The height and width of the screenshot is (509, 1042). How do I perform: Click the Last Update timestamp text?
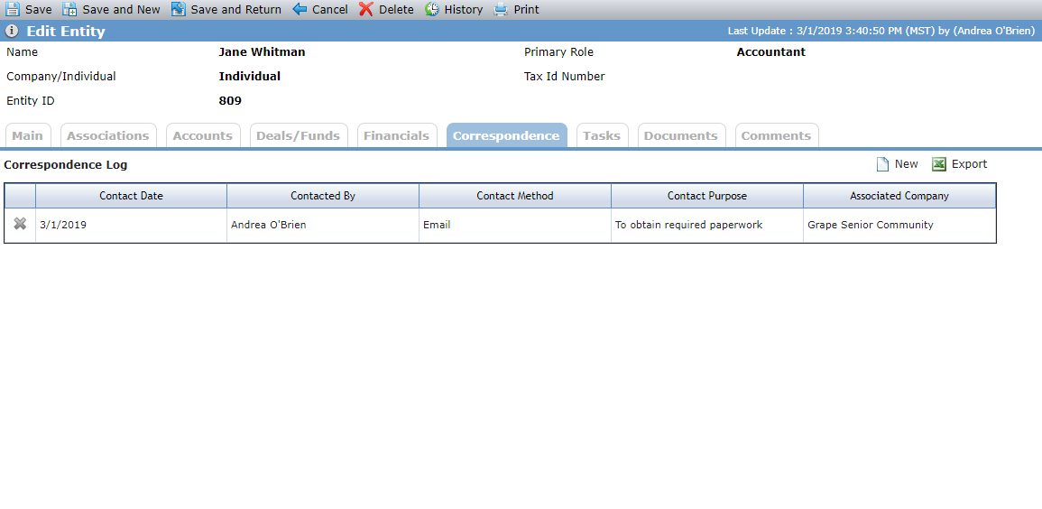pos(881,31)
